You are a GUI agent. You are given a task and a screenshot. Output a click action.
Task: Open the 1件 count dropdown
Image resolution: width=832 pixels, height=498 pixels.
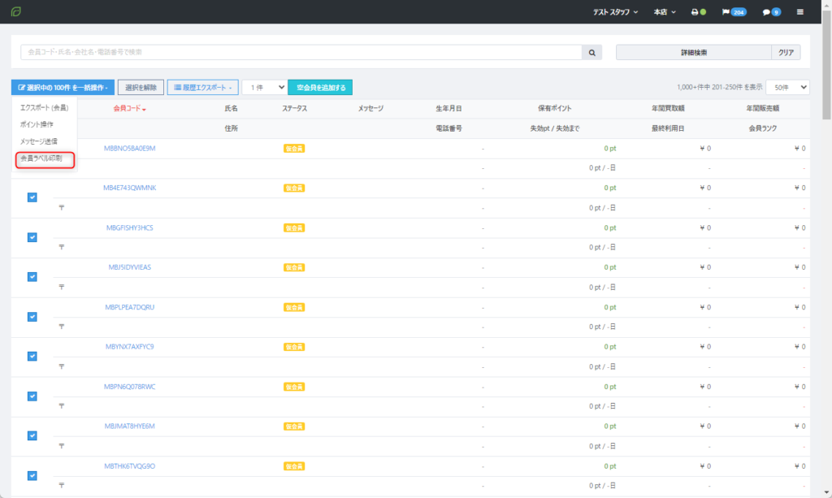tap(264, 87)
